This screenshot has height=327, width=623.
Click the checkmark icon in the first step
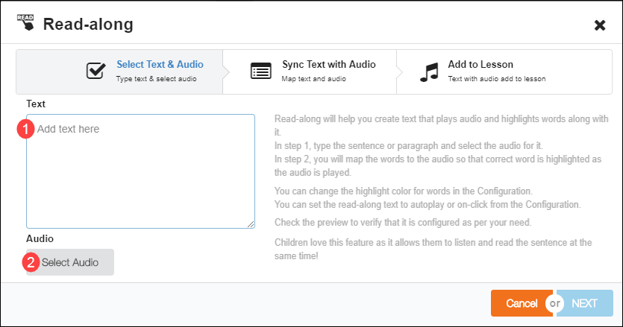(x=96, y=71)
